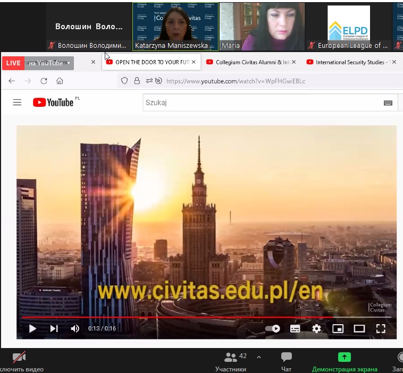Show site security padlock info
Image resolution: width=403 pixels, height=373 pixels.
pyautogui.click(x=137, y=81)
